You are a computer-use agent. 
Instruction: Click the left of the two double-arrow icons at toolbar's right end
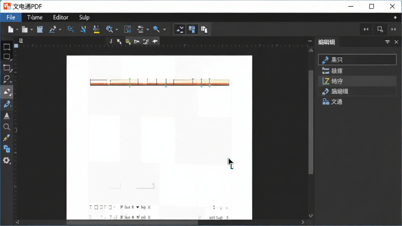pyautogui.click(x=366, y=29)
